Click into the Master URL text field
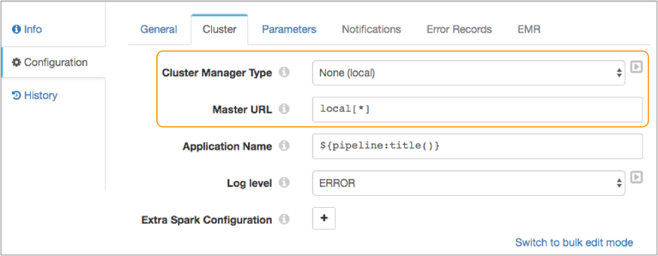The width and height of the screenshot is (658, 256). point(478,110)
